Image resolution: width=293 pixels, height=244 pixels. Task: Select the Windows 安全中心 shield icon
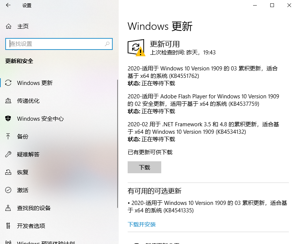[8, 118]
